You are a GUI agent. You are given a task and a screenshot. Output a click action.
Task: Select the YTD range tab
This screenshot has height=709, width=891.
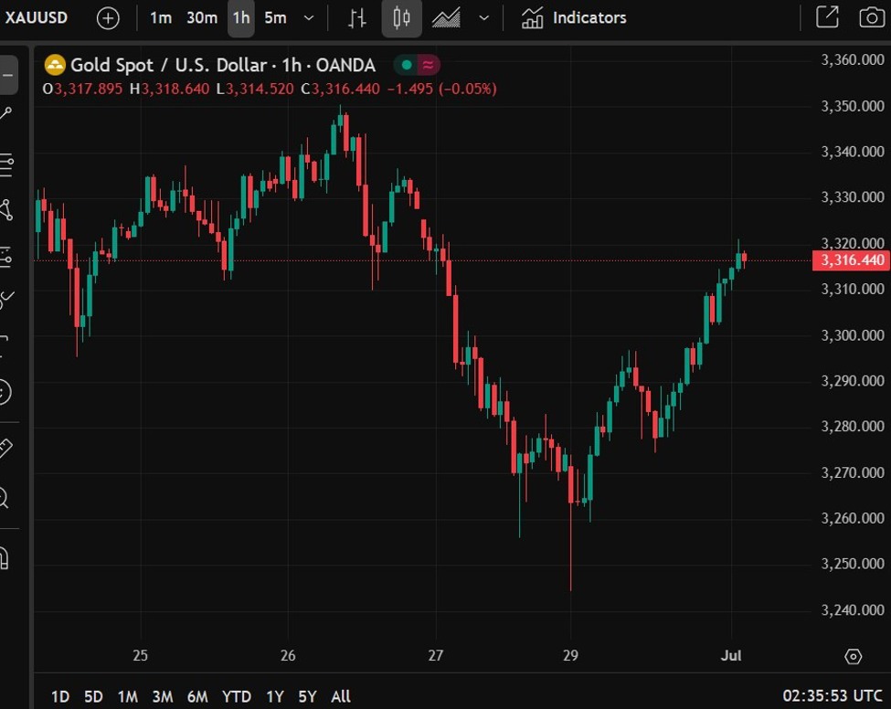[236, 696]
